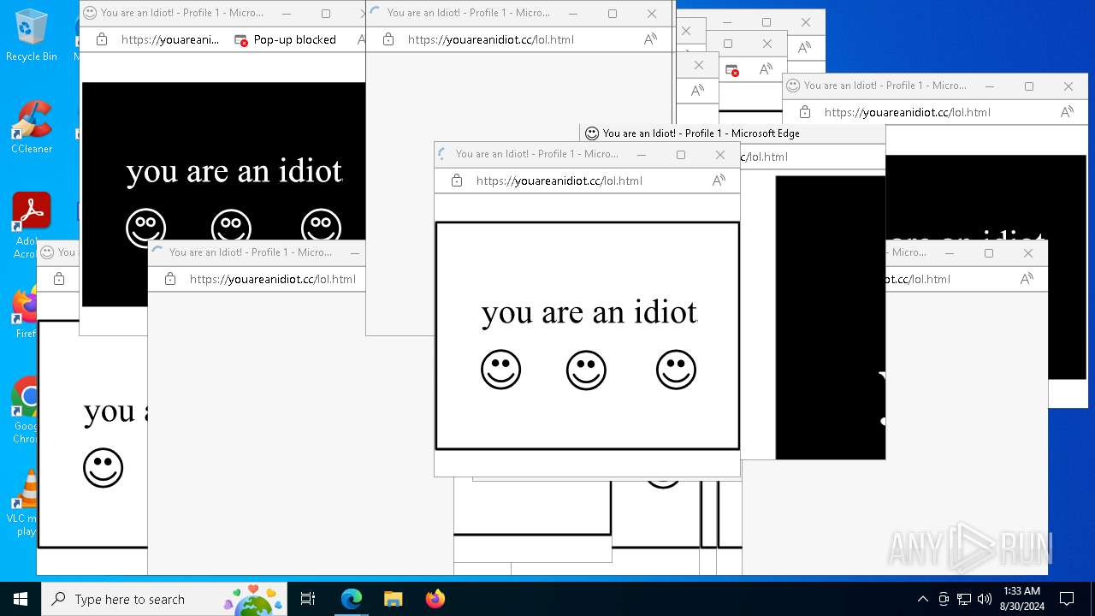This screenshot has width=1095, height=616.
Task: Launch Google Chrome from the desktop
Action: 26,409
